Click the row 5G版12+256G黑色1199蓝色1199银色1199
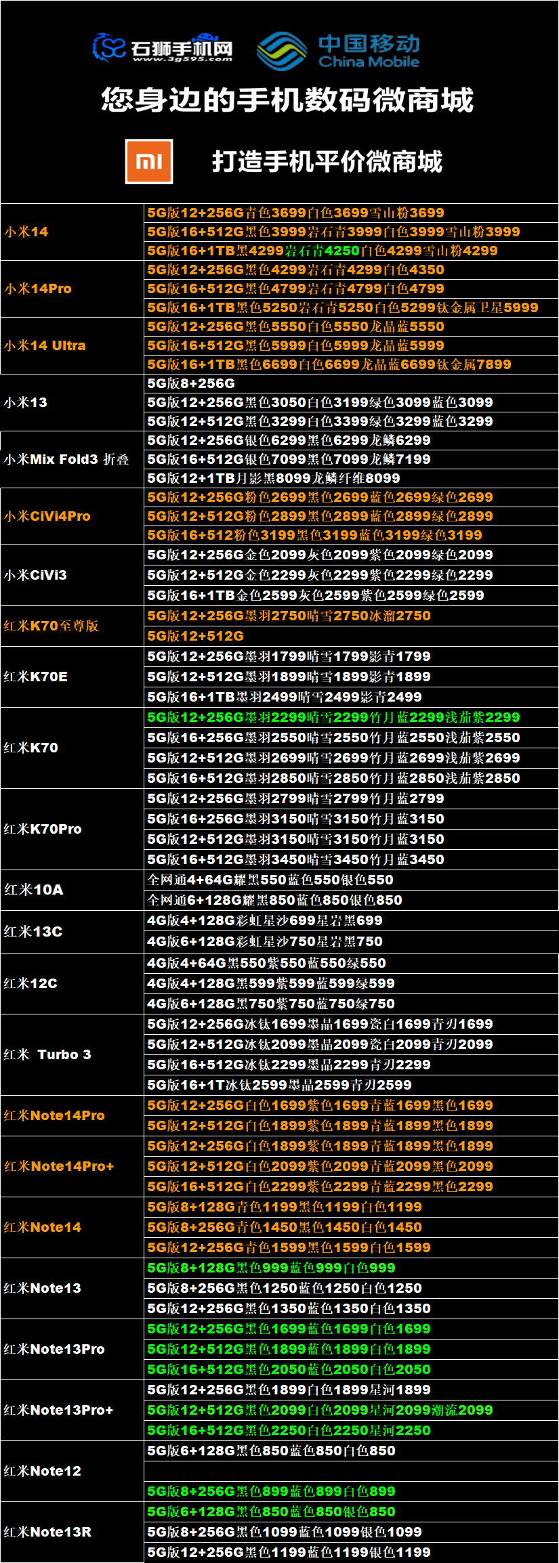 tap(351, 1552)
